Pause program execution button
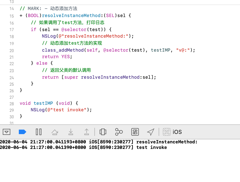 [x=39, y=132]
